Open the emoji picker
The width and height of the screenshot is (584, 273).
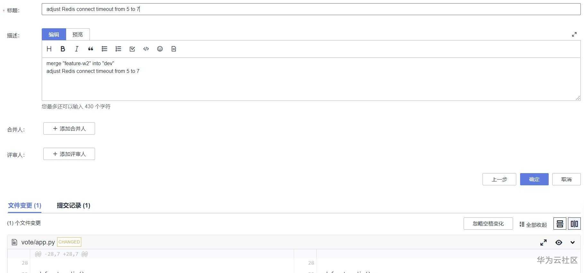click(x=160, y=49)
